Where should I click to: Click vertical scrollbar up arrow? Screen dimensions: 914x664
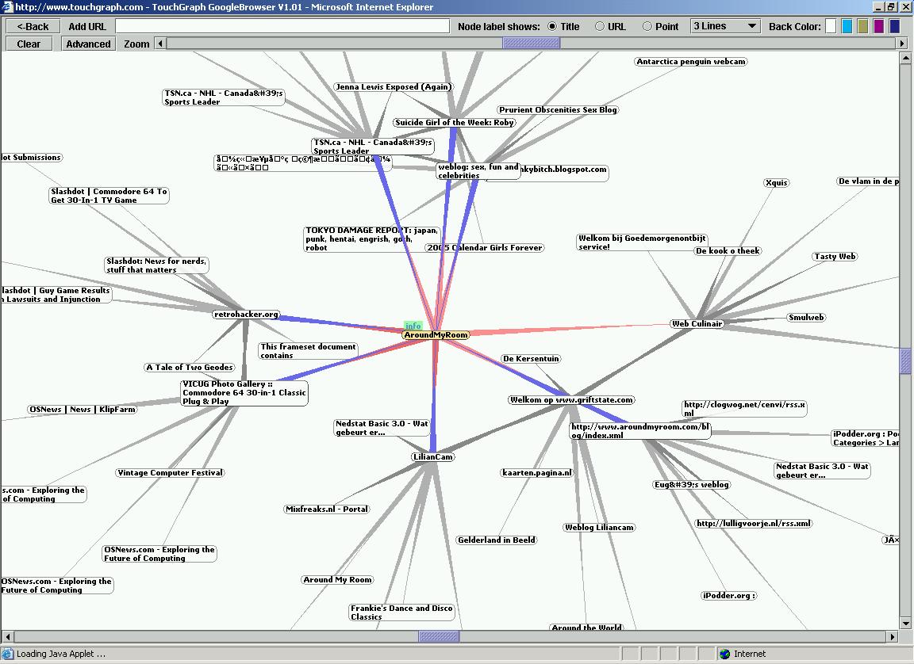point(905,58)
